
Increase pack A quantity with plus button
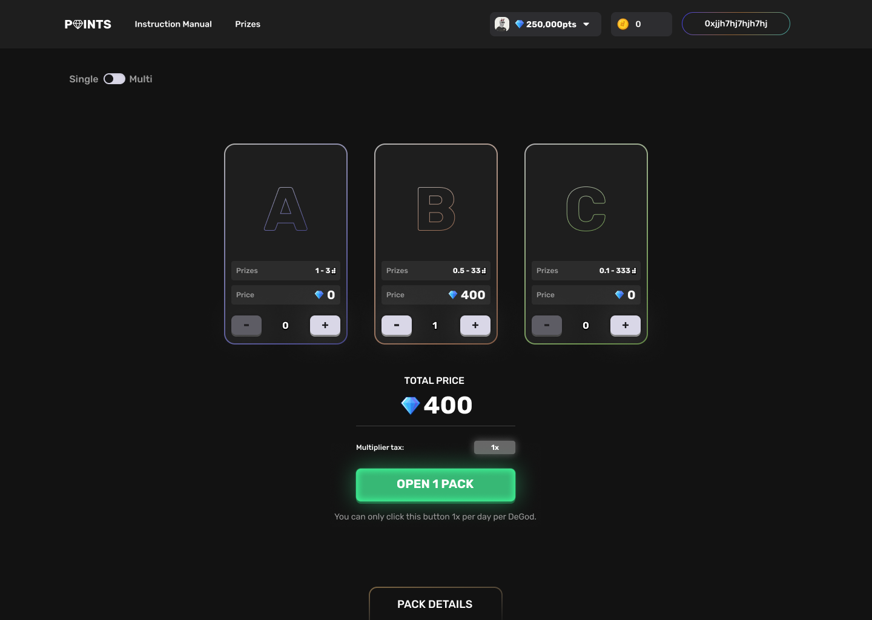click(x=325, y=325)
